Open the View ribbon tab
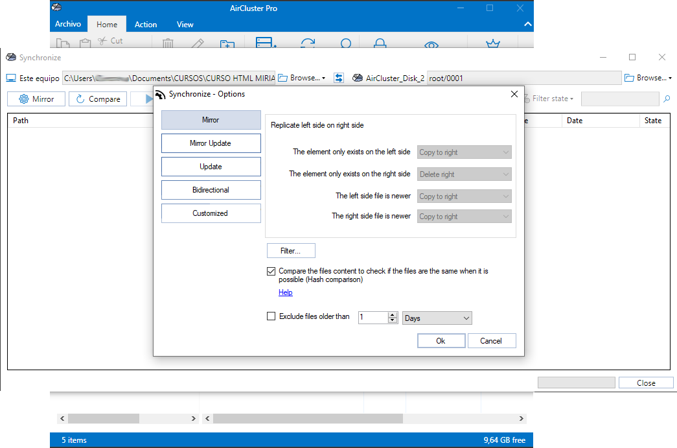This screenshot has height=448, width=677. coord(185,24)
